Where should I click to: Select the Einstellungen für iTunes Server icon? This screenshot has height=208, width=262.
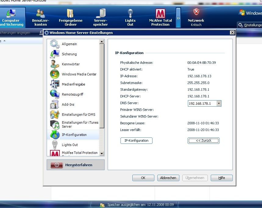tap(55, 125)
